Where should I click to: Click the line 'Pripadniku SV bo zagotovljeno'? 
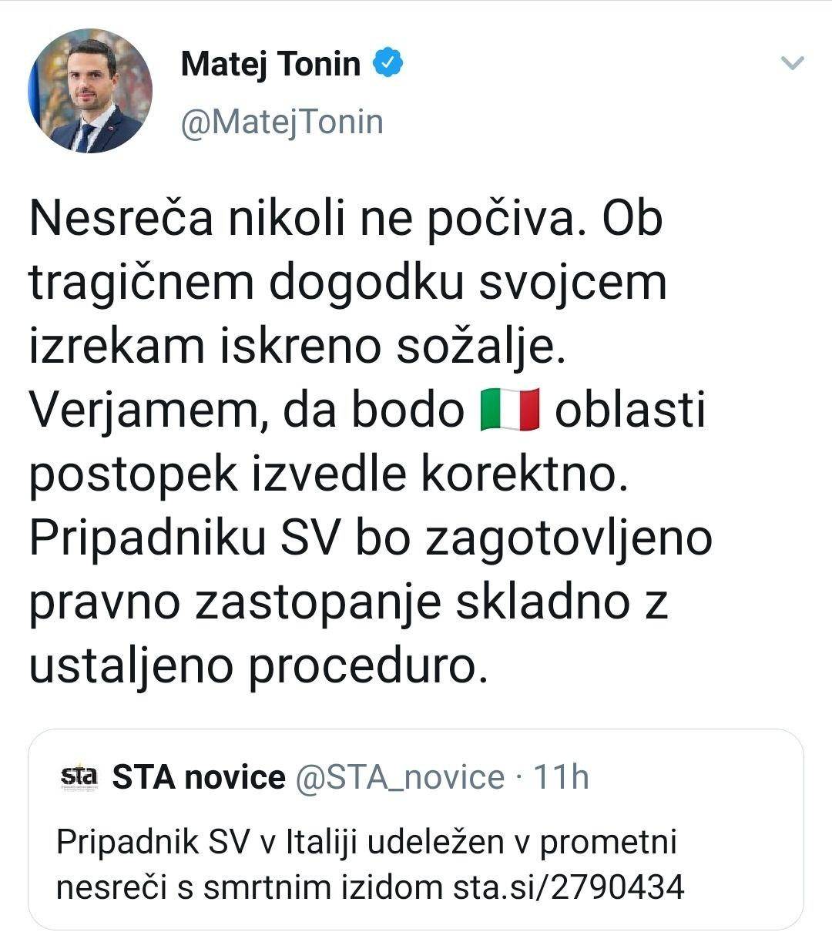pos(370,538)
